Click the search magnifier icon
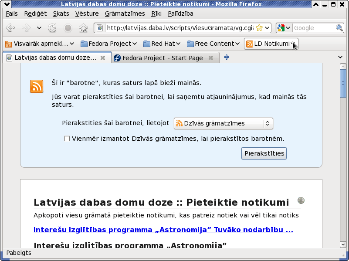This screenshot has height=261, width=349. pyautogui.click(x=339, y=28)
